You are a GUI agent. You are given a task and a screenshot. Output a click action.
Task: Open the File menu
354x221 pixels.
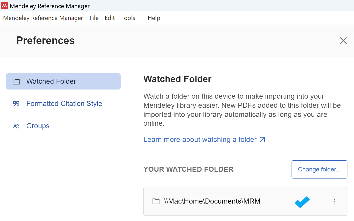(94, 18)
